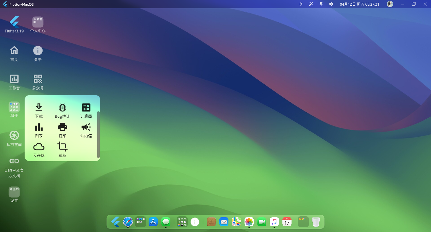
Task: Open the Trash in the dock
Action: (316, 222)
